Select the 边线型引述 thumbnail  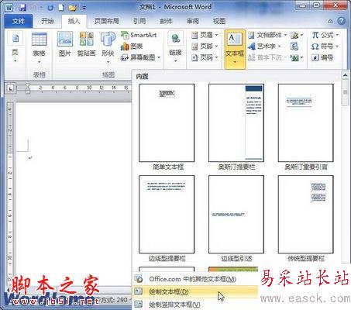click(236, 215)
